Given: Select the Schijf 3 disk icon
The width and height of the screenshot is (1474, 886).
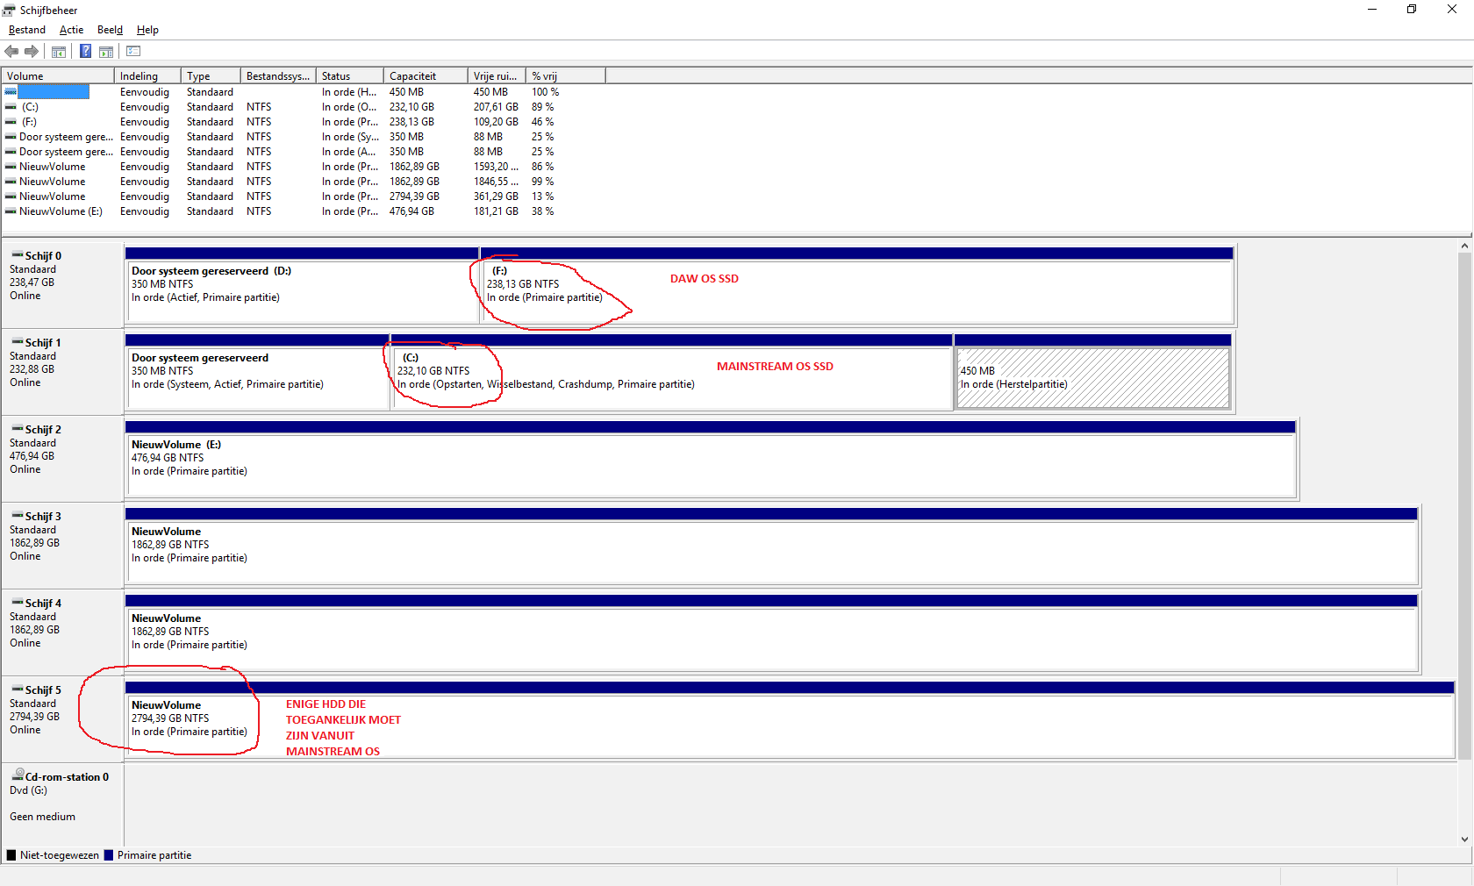Looking at the screenshot, I should [17, 516].
